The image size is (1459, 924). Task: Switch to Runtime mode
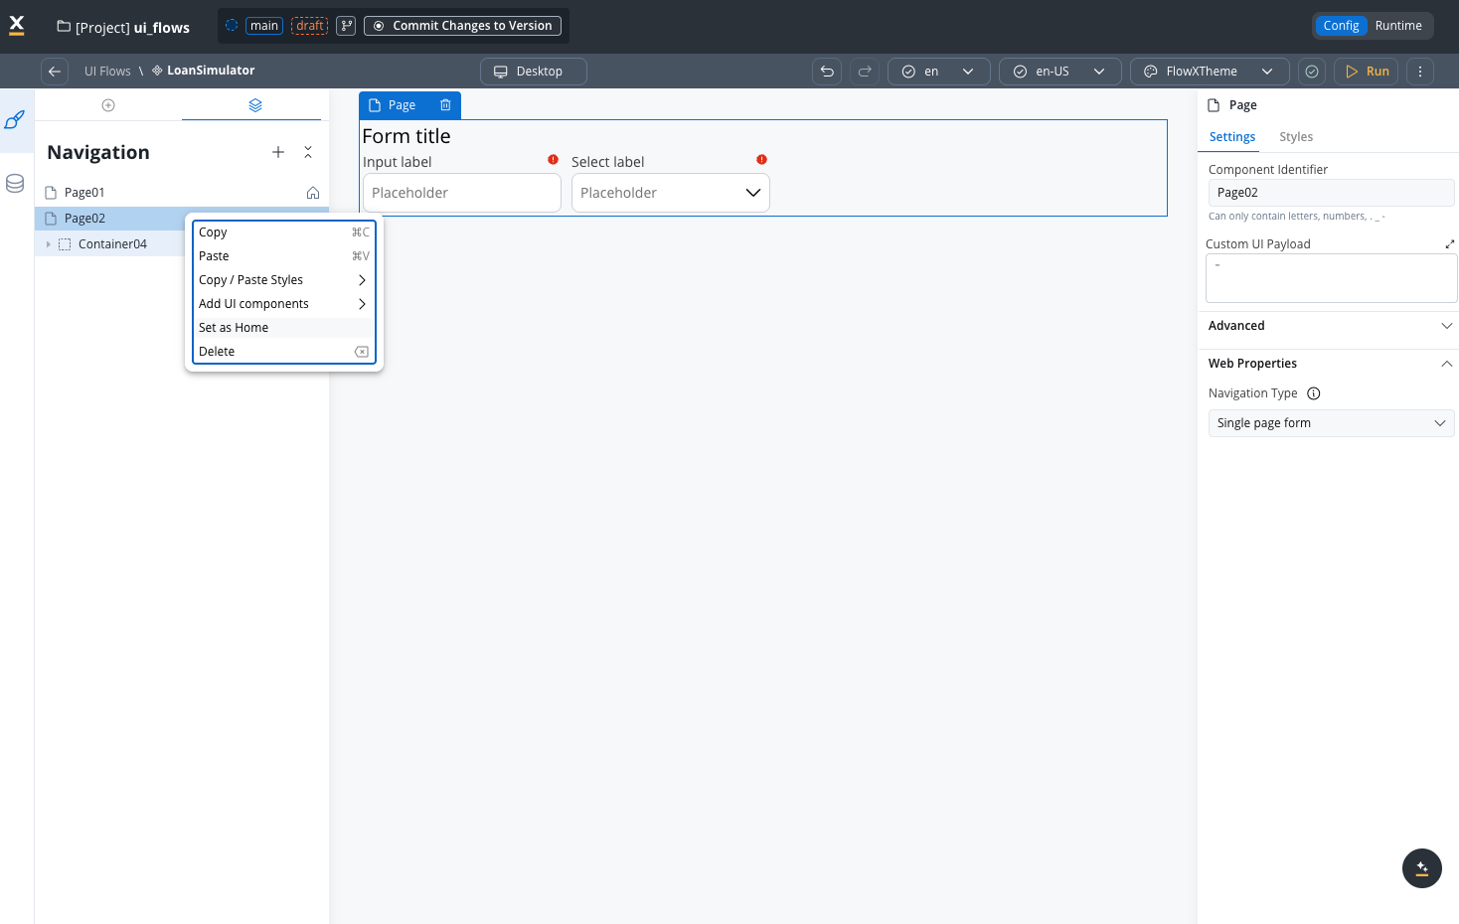pyautogui.click(x=1397, y=26)
